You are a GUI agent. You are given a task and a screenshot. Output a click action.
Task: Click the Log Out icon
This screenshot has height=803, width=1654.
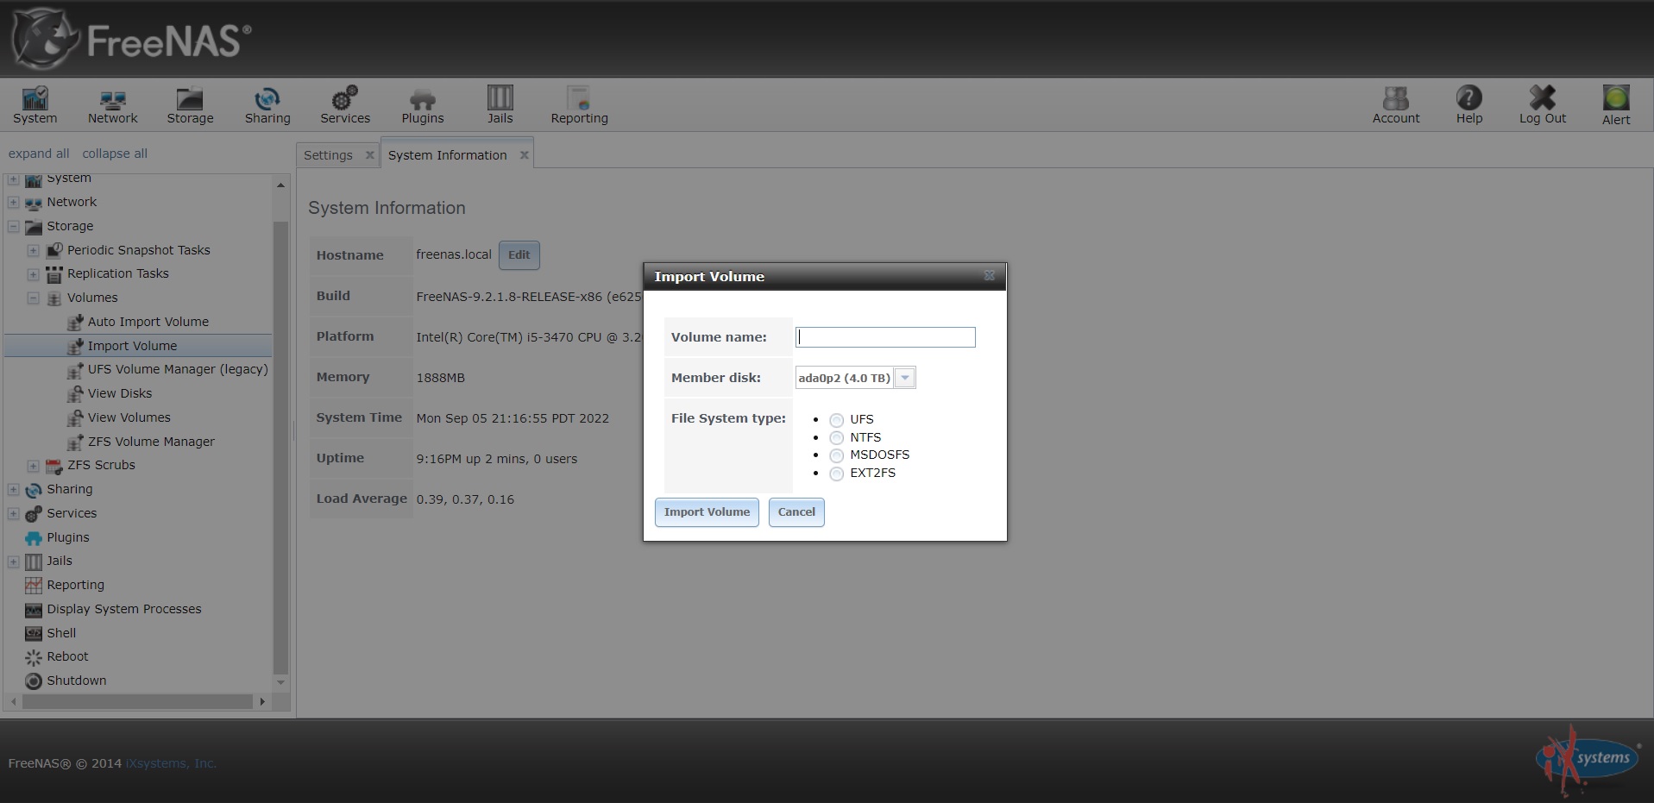[1543, 105]
